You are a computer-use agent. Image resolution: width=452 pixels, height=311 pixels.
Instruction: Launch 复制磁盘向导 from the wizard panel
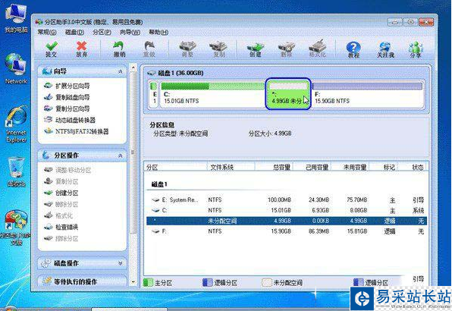point(67,97)
